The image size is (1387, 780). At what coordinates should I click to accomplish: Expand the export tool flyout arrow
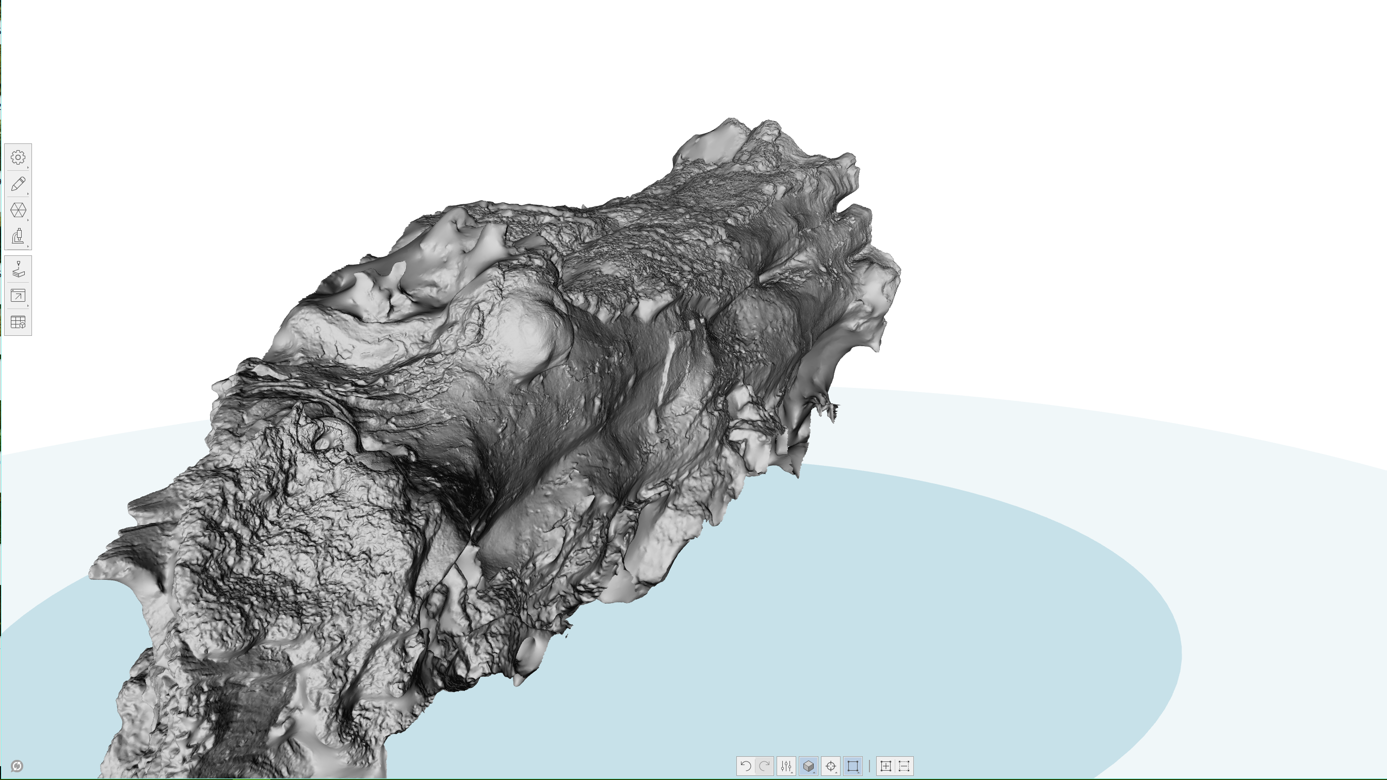pos(28,305)
